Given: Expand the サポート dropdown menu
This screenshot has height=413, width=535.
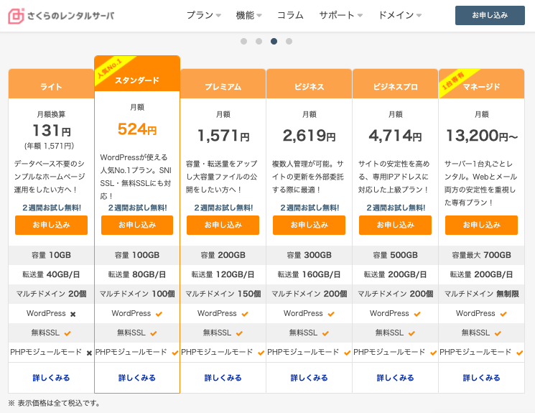Looking at the screenshot, I should click(340, 15).
